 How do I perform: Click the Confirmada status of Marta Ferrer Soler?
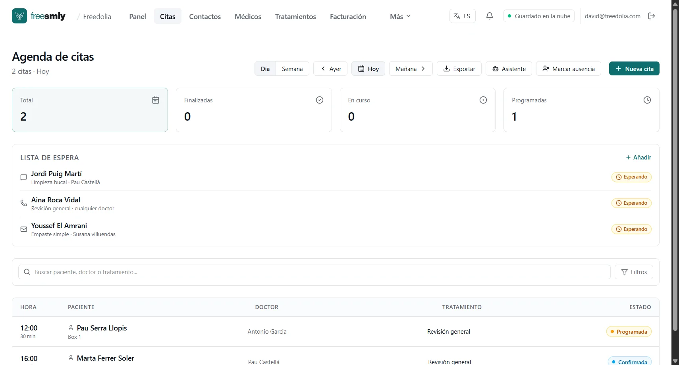(630, 362)
